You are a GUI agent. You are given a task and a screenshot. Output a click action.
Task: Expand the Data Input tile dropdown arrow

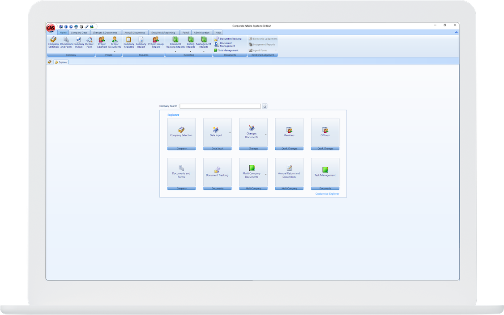click(x=230, y=133)
